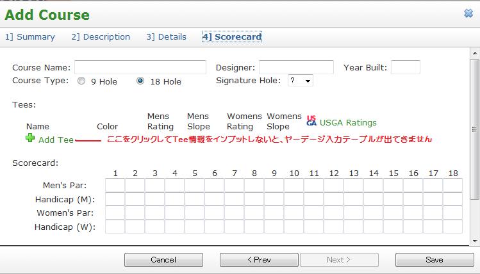Image resolution: width=480 pixels, height=274 pixels.
Task: Click Men's Par cell for hole 1
Action: tap(115, 185)
